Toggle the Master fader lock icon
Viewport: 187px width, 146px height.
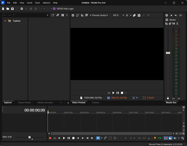click(x=168, y=98)
